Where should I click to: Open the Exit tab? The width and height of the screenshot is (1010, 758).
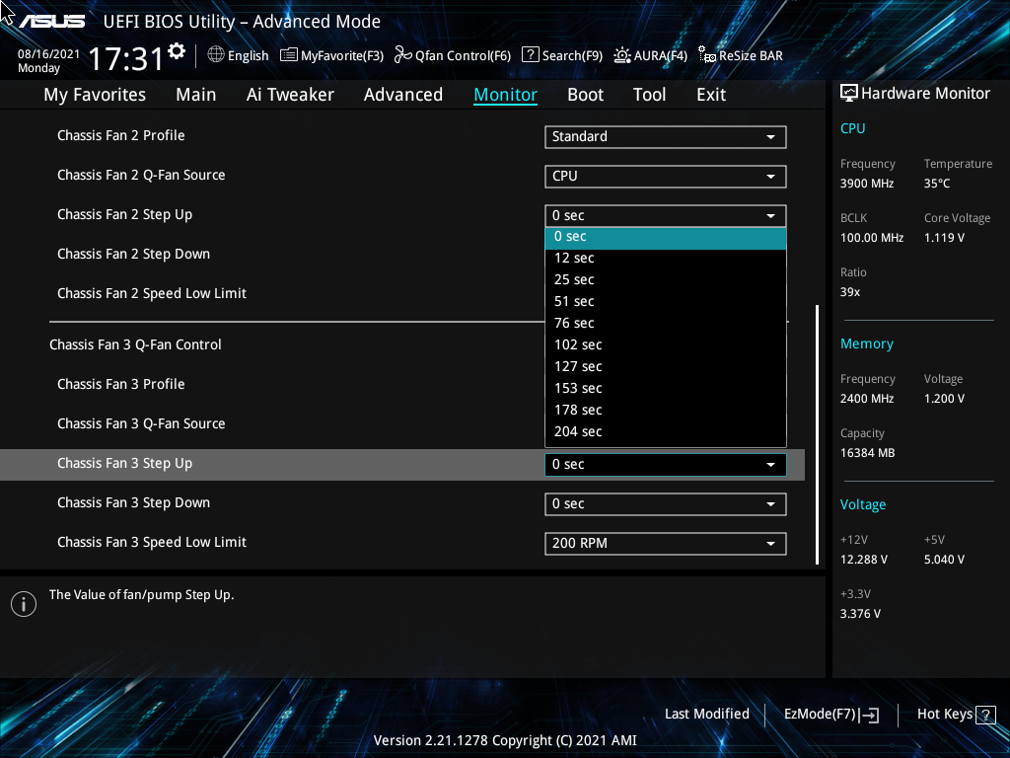point(711,95)
